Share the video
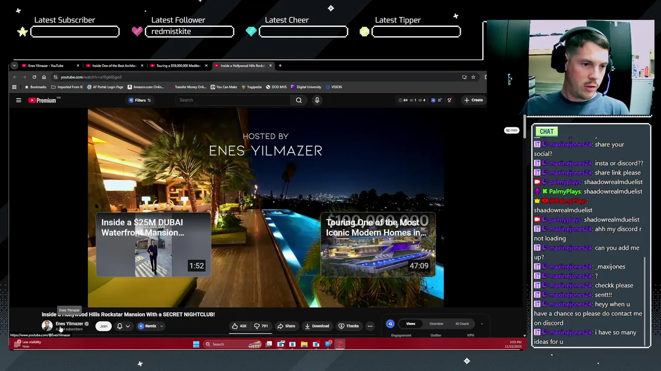This screenshot has width=661, height=371. (x=286, y=326)
